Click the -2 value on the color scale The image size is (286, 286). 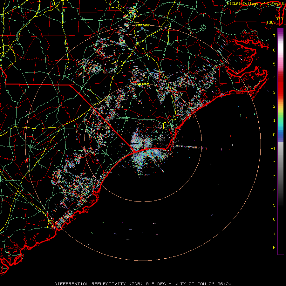coord(273,163)
